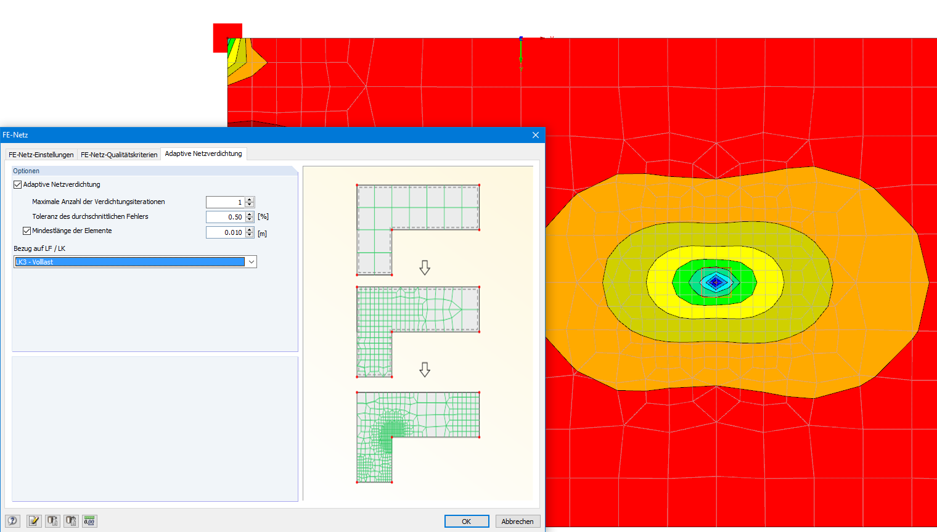Uncheck Mindestlänge der Elemente

[x=27, y=231]
